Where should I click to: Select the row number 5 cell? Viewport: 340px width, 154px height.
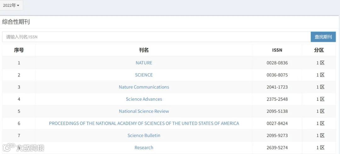[19, 111]
